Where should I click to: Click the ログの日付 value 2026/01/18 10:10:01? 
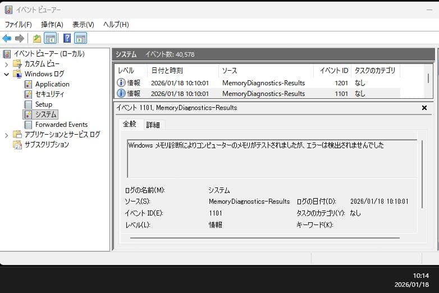point(379,202)
